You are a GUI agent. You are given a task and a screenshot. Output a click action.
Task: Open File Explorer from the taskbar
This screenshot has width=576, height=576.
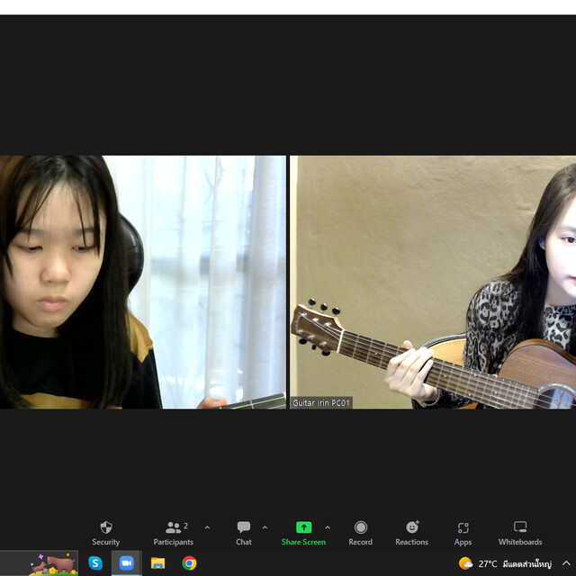pos(158,562)
